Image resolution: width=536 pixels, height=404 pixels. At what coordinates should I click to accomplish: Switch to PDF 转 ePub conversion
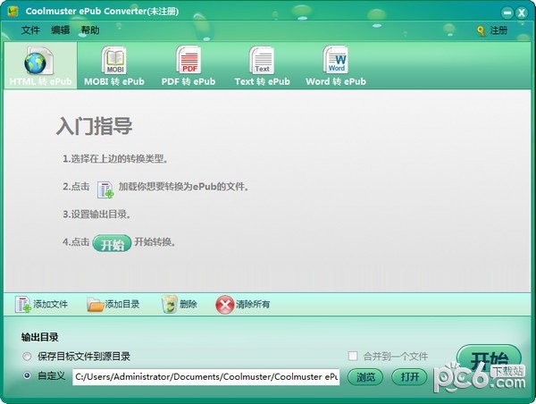[x=188, y=65]
